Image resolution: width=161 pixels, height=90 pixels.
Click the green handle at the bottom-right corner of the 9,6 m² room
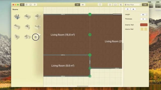[x=90, y=76]
